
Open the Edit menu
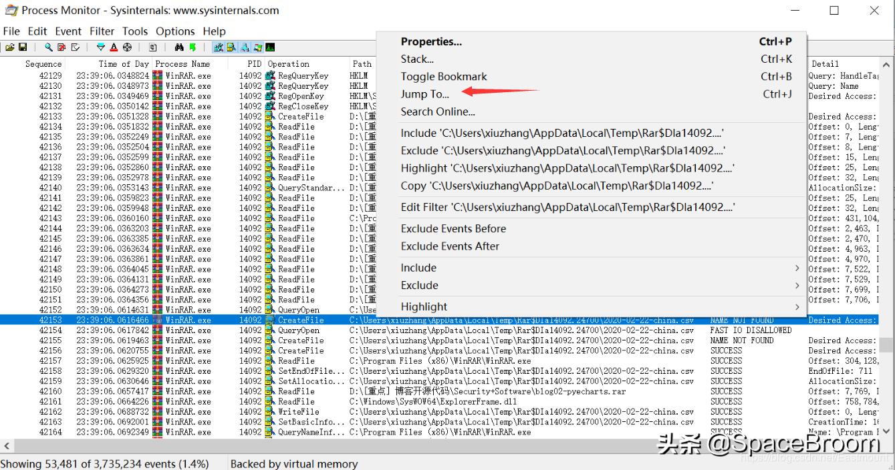tap(37, 31)
